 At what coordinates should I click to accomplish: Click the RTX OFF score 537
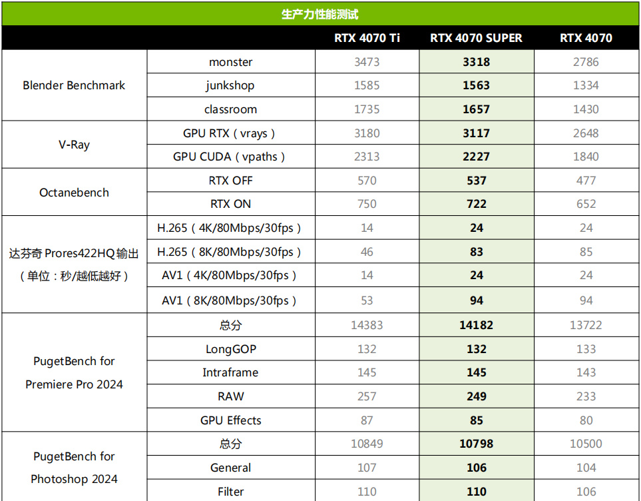pyautogui.click(x=476, y=181)
